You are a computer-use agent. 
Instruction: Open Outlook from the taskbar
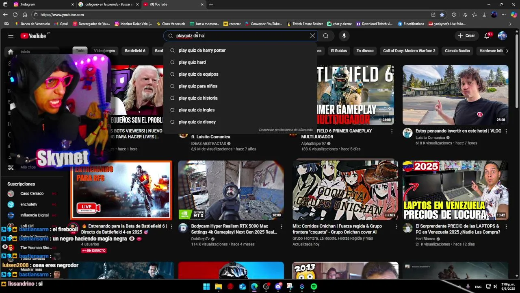point(242,286)
